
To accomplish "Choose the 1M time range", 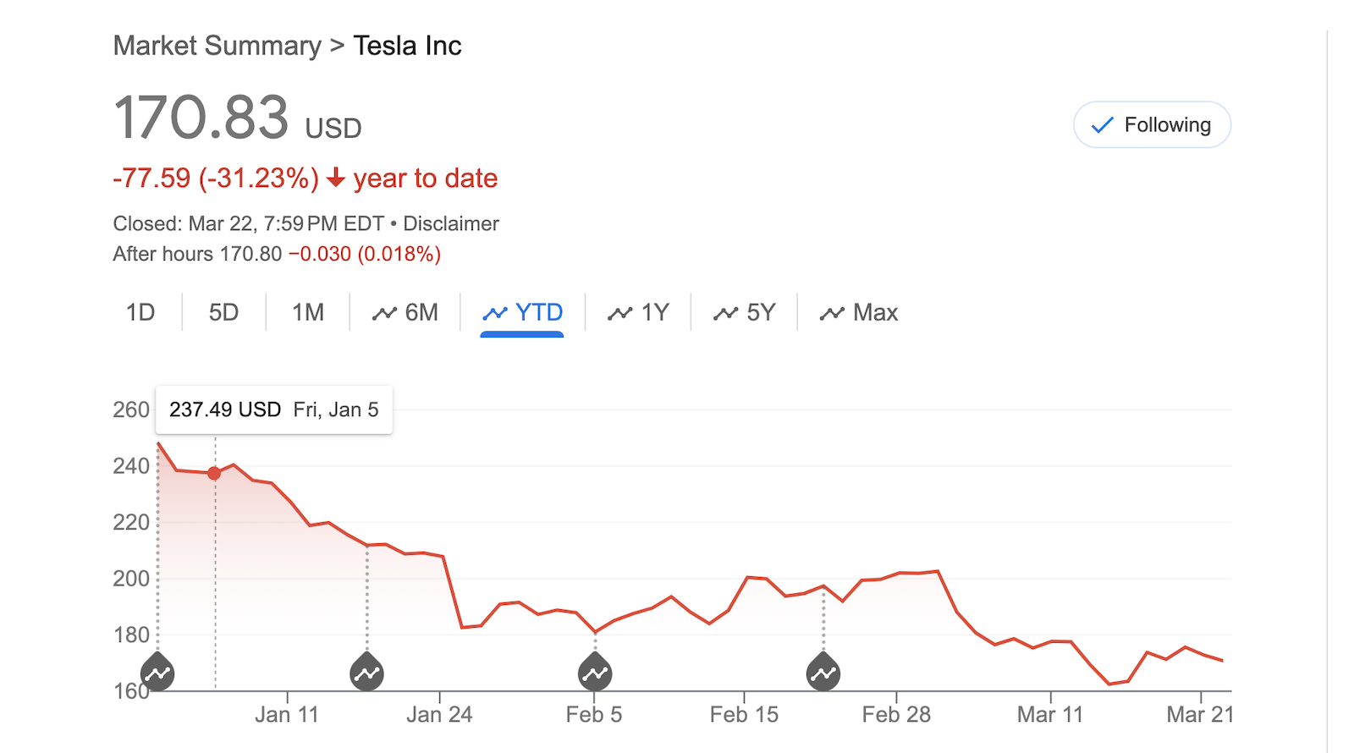I will (308, 313).
